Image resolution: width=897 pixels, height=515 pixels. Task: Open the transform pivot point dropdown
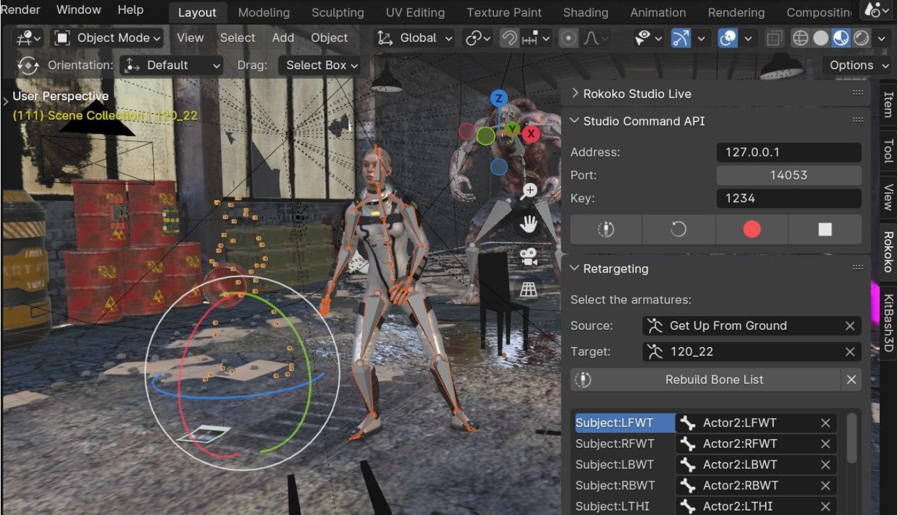pos(478,38)
